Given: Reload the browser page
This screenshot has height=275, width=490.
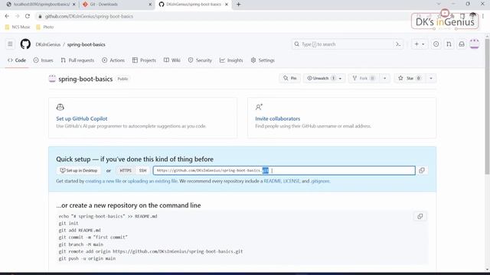Looking at the screenshot, I should 28,16.
